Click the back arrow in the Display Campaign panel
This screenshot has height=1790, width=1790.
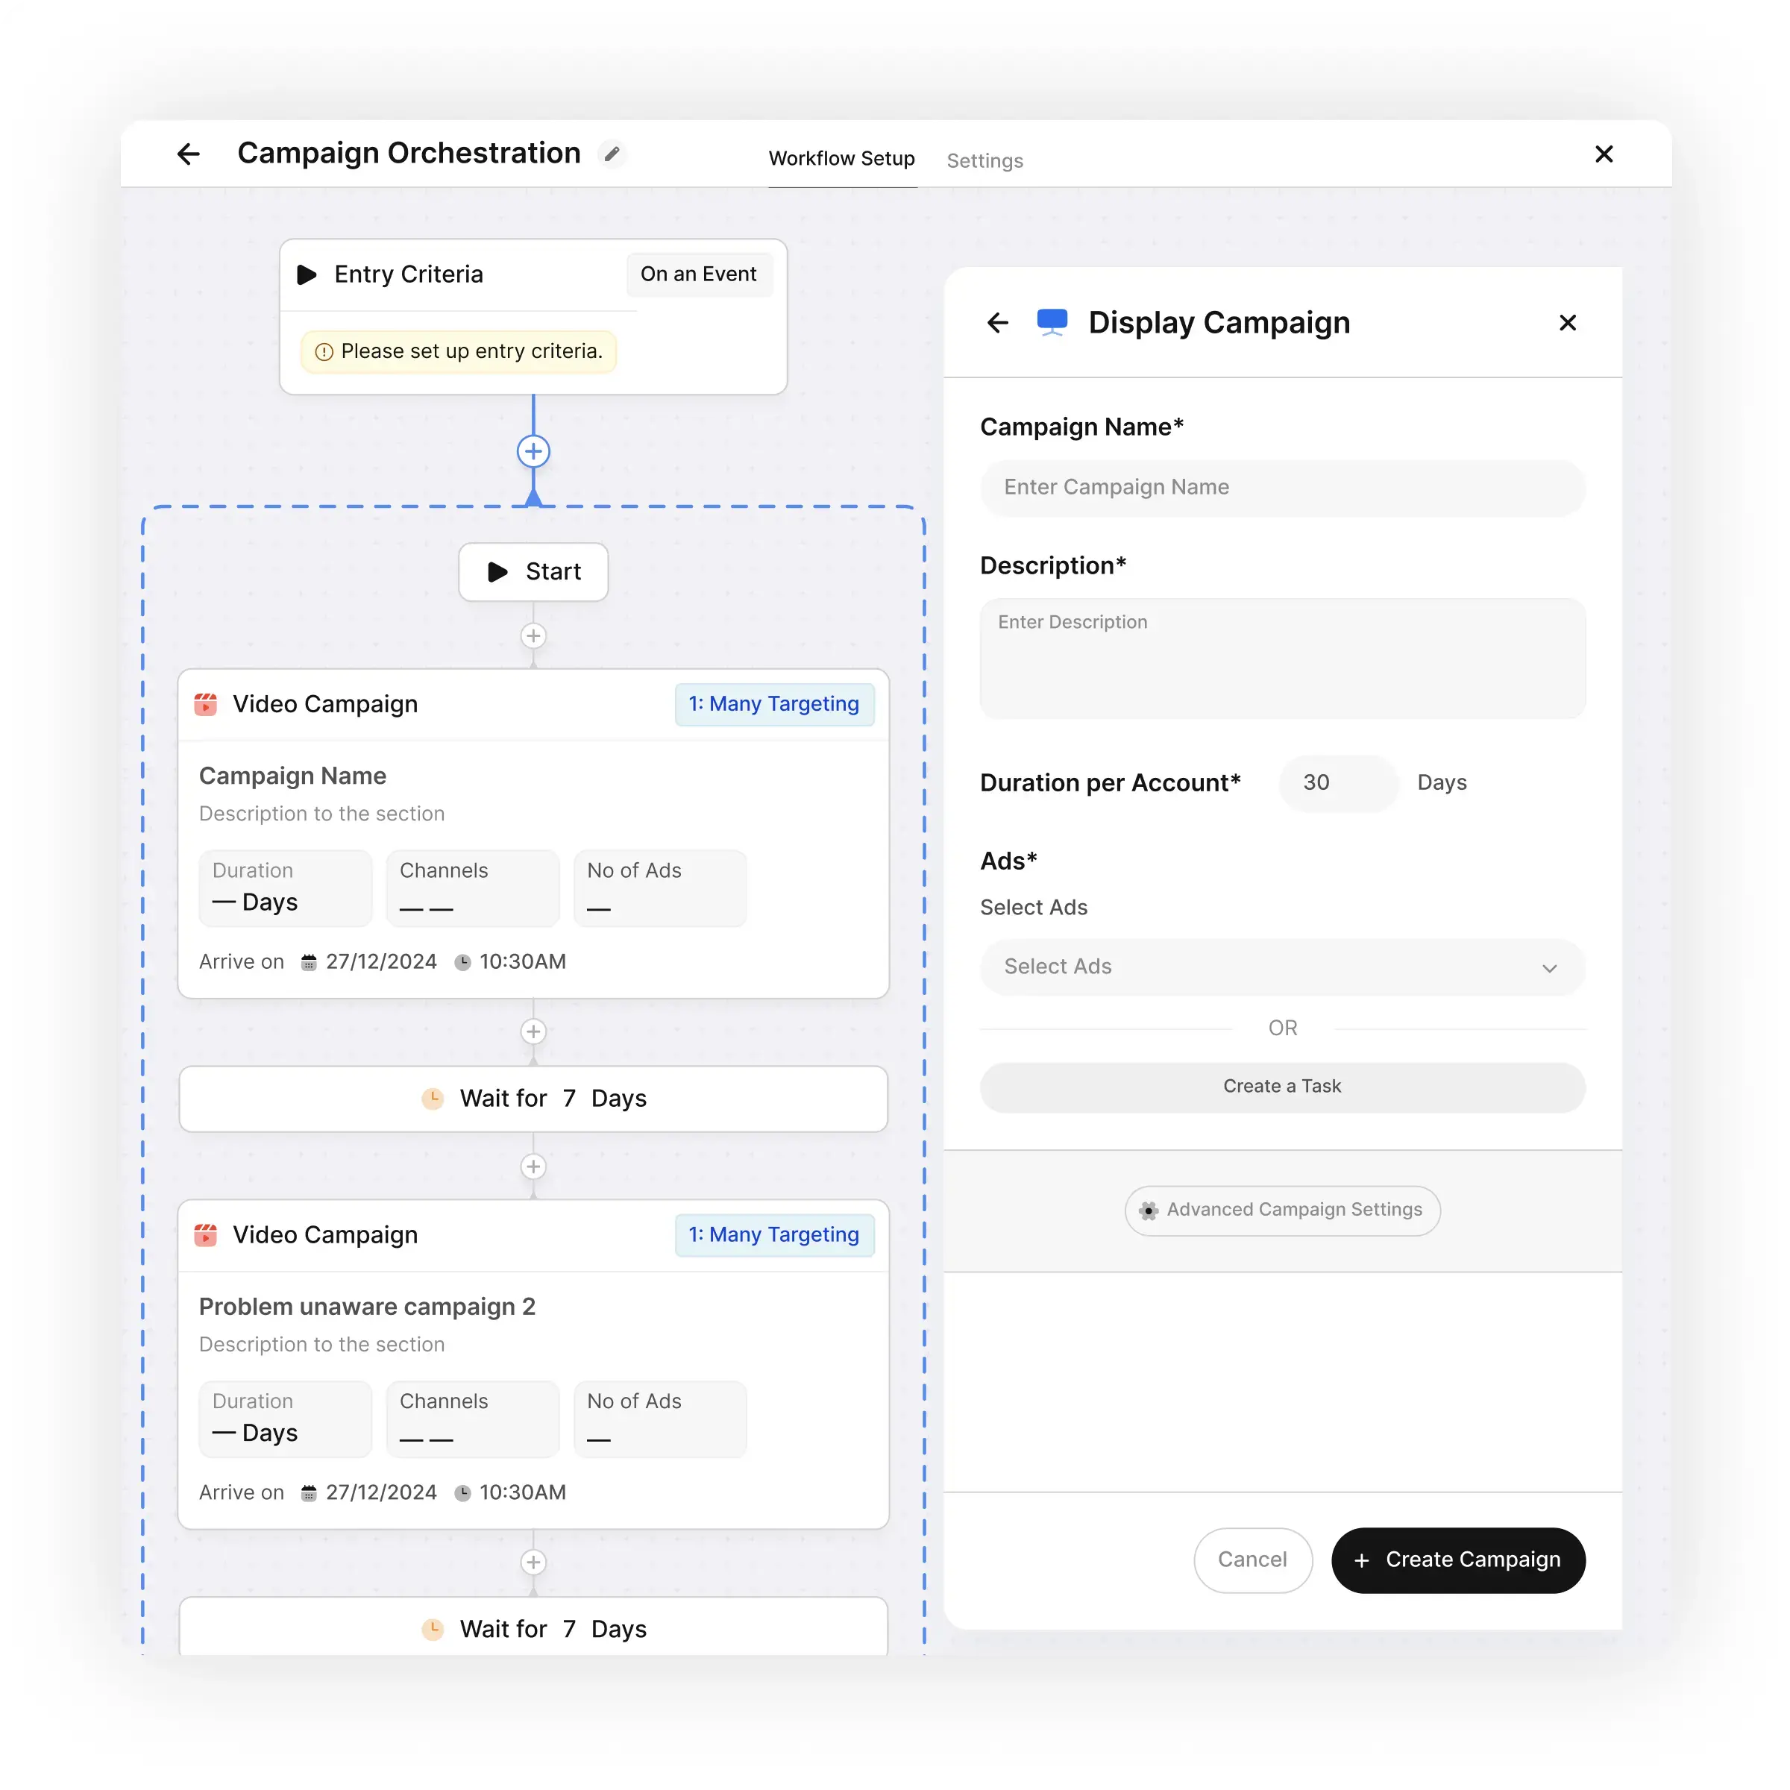997,322
